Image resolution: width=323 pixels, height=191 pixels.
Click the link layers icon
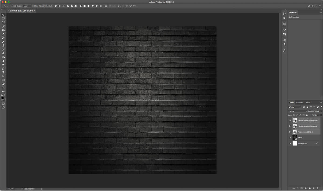tap(293, 188)
